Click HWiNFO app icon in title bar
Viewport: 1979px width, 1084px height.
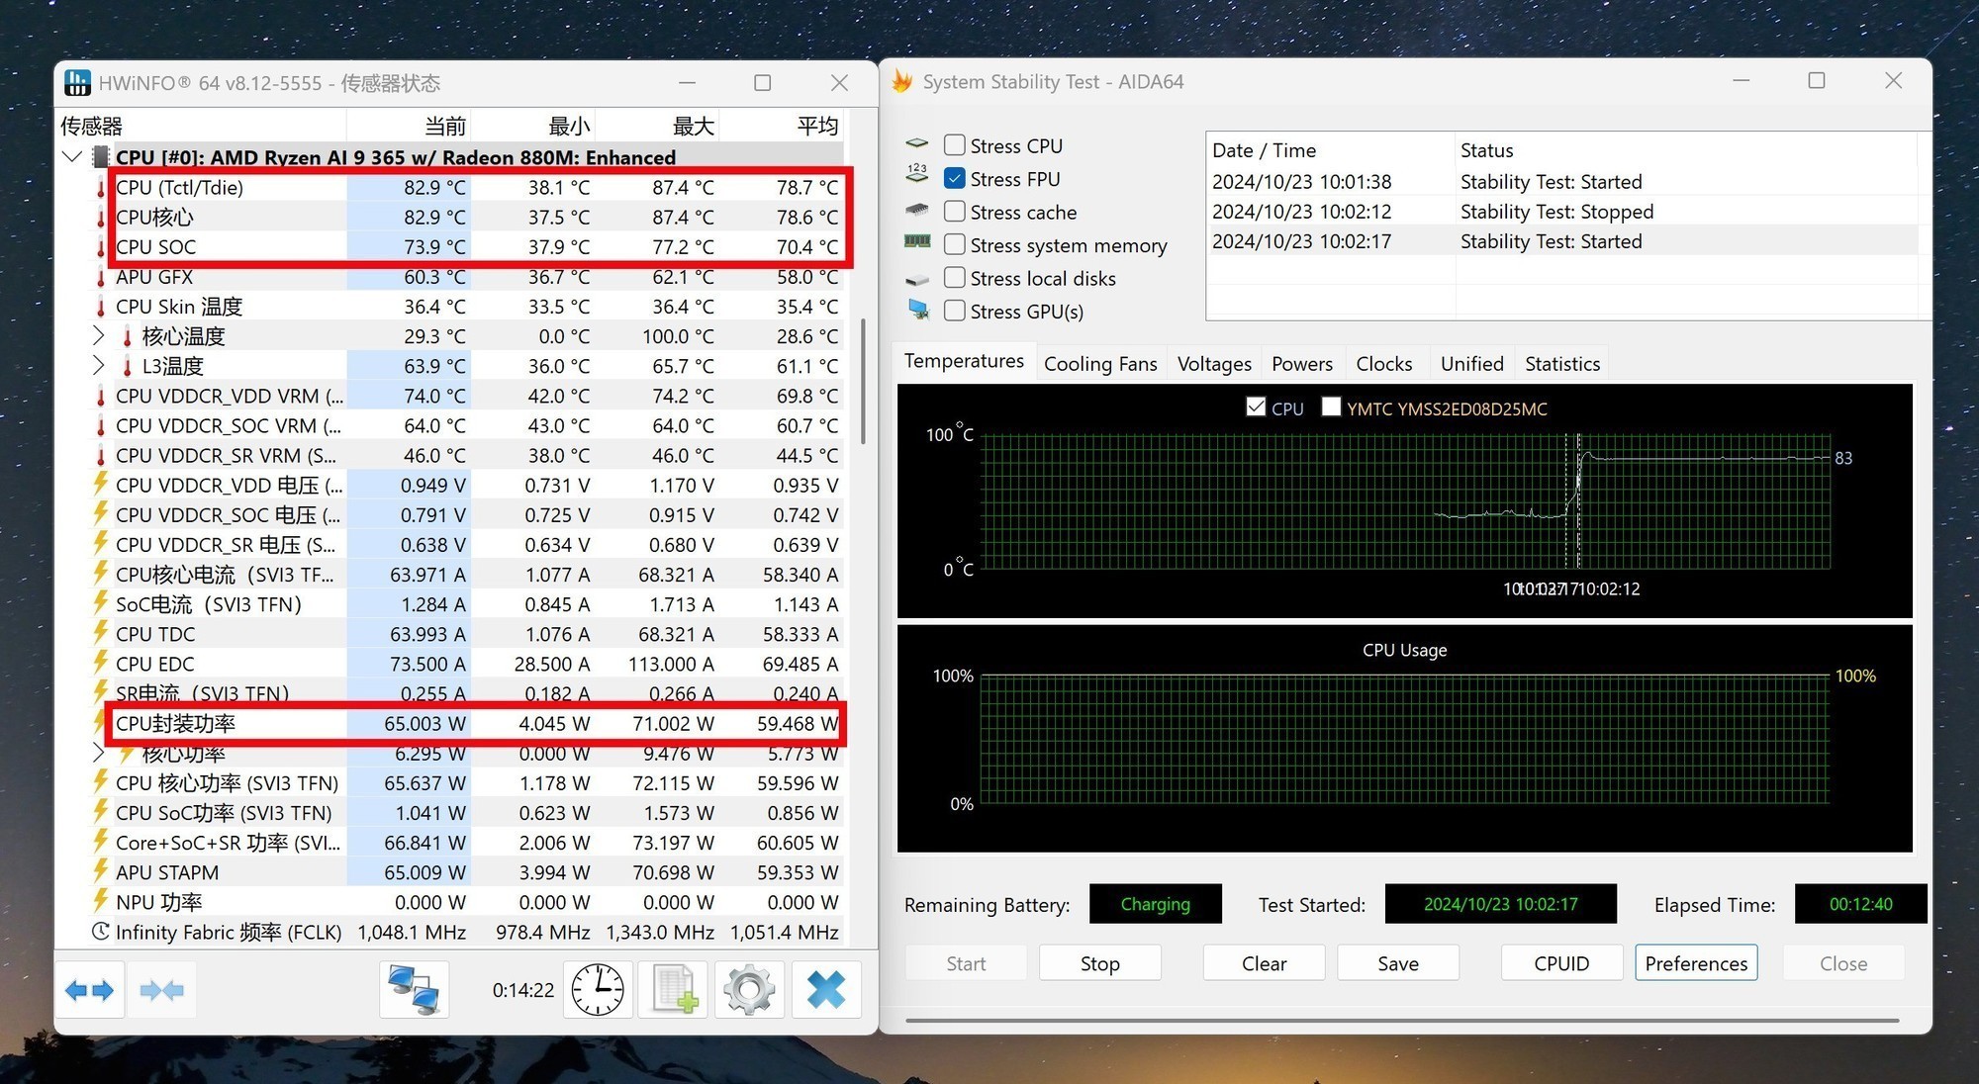(77, 83)
